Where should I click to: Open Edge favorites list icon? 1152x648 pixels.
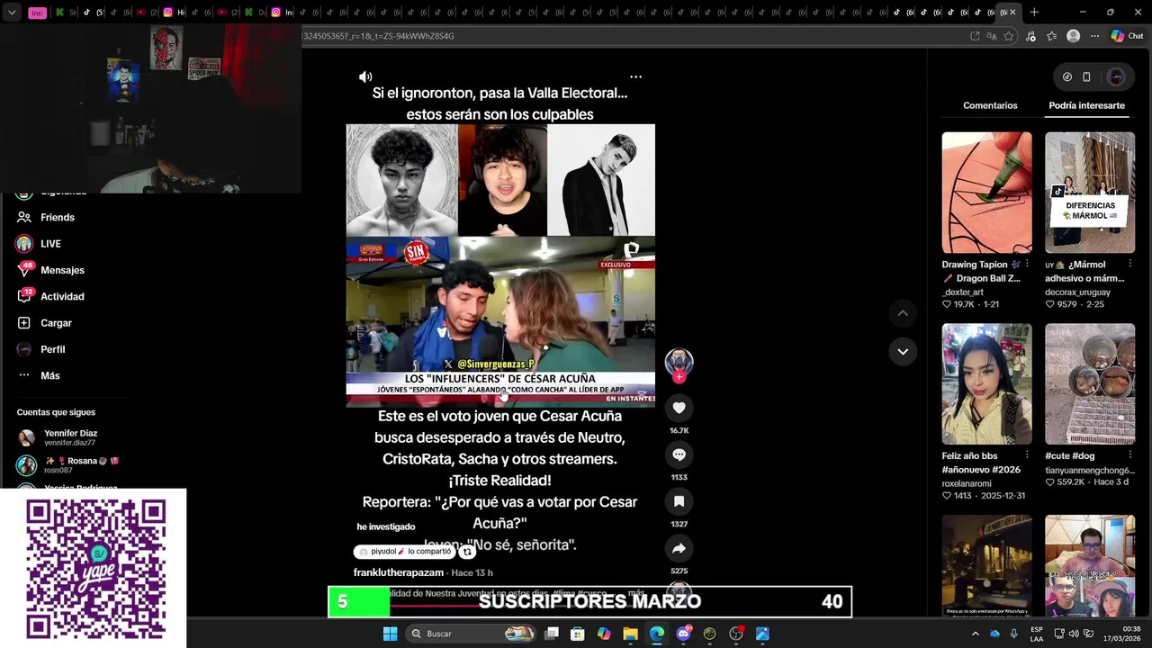tap(1051, 36)
